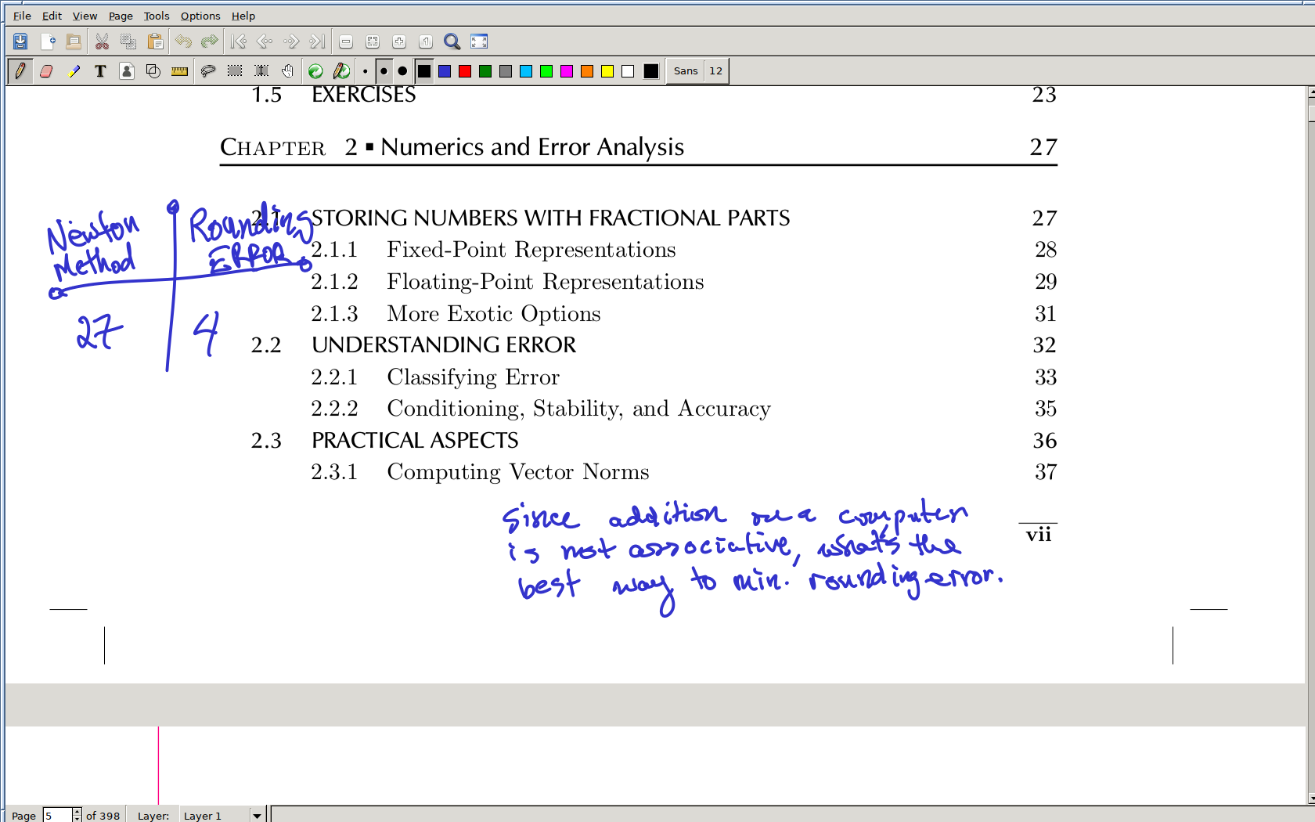Click the magnifier zoom icon
Image resolution: width=1315 pixels, height=822 pixels.
point(452,41)
